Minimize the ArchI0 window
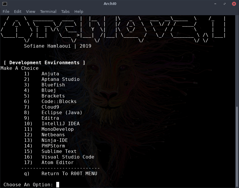This screenshot has width=239, height=188. pyautogui.click(x=215, y=4)
